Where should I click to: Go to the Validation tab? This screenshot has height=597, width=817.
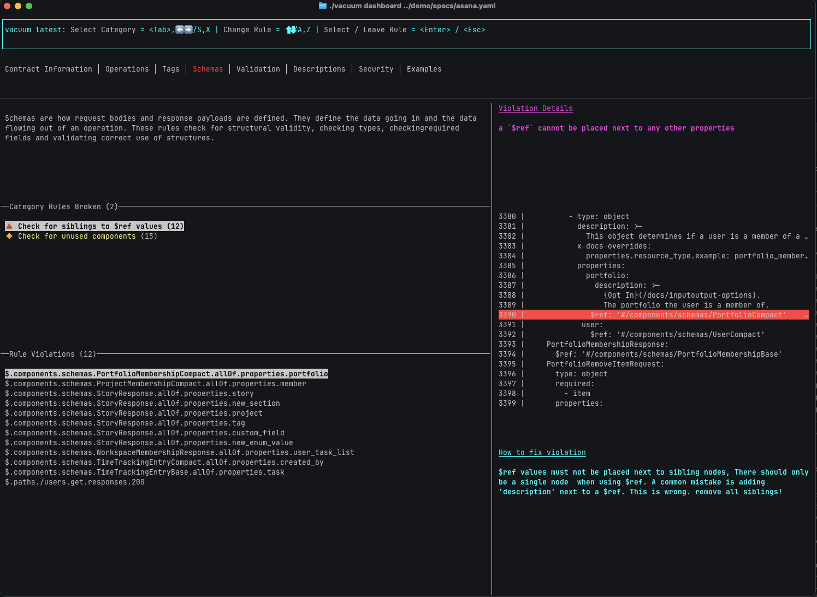tap(258, 69)
